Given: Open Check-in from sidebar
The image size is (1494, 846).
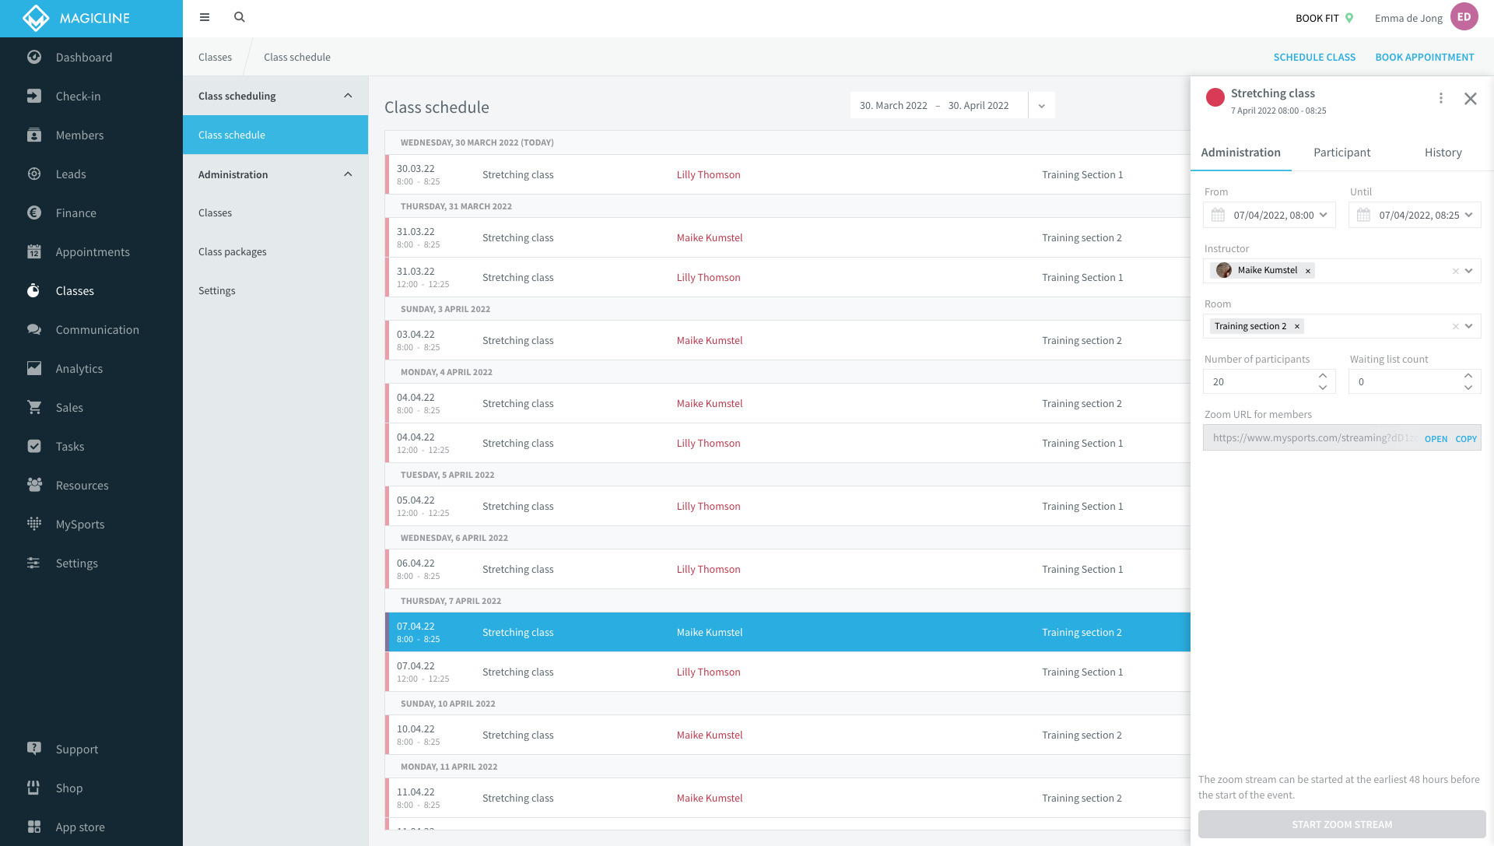Looking at the screenshot, I should coord(78,97).
